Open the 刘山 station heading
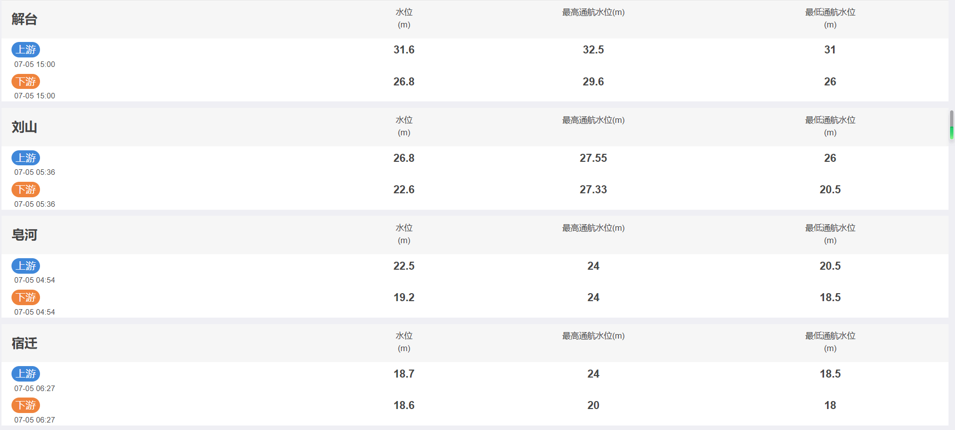This screenshot has height=430, width=955. point(24,127)
